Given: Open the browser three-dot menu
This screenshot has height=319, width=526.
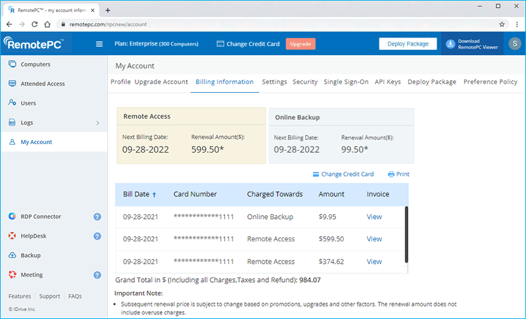Looking at the screenshot, I should [517, 24].
